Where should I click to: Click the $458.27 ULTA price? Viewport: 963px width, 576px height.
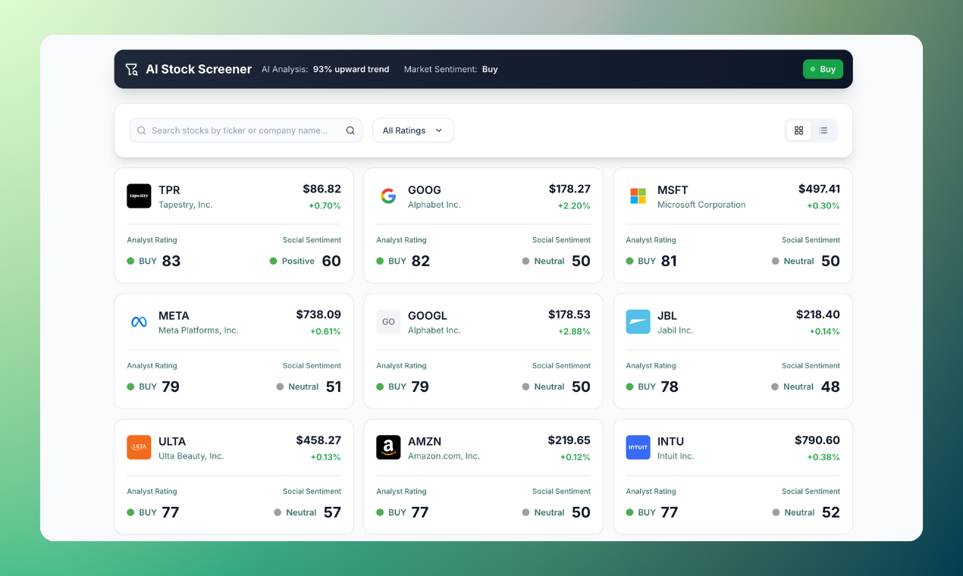(x=318, y=440)
